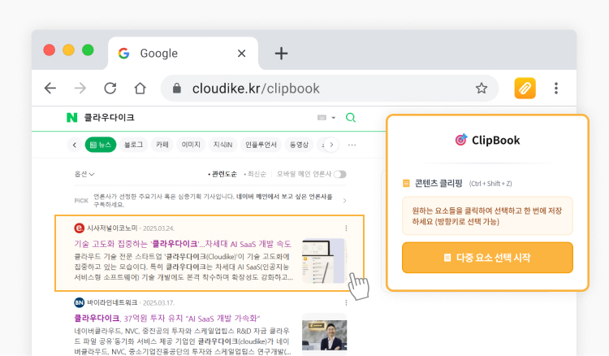Click the first article thumbnail image
Image resolution: width=609 pixels, height=356 pixels.
(324, 261)
